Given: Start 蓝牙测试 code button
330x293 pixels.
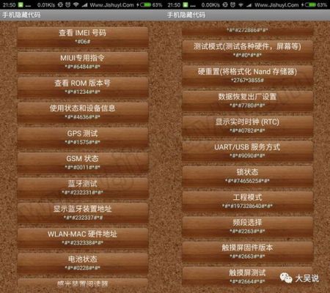Looking at the screenshot, I should (83, 188).
